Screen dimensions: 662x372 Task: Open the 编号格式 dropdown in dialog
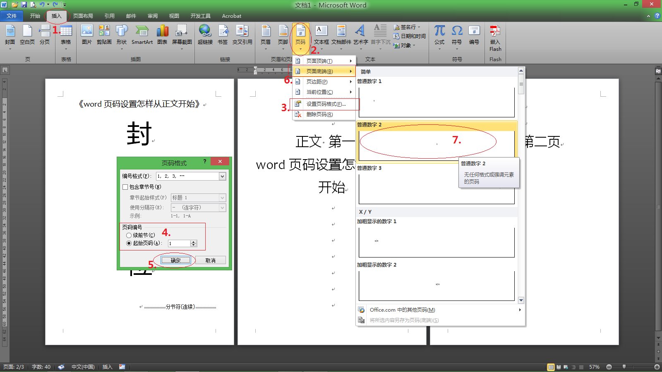[222, 176]
